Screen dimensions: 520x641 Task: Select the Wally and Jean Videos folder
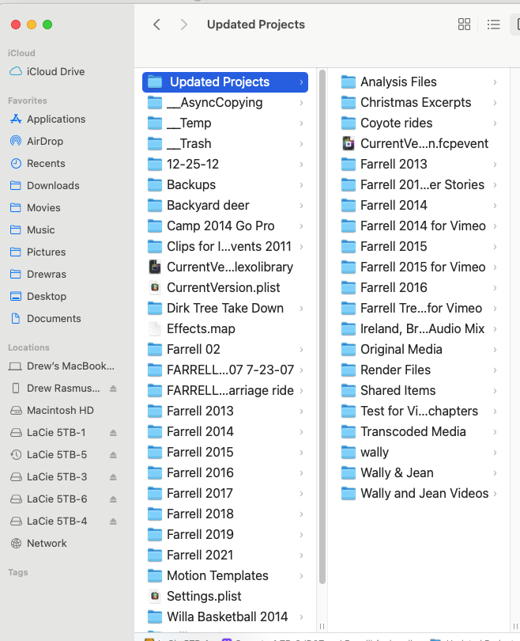419,494
